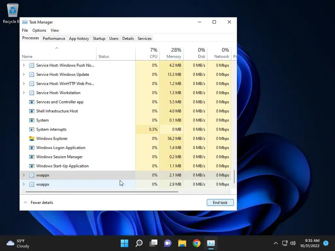Click the Windows Start-Up Application icon

[x=32, y=166]
